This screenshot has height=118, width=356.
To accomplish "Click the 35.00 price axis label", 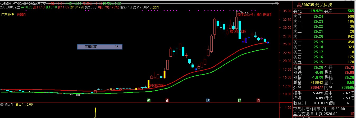I will [287, 11].
